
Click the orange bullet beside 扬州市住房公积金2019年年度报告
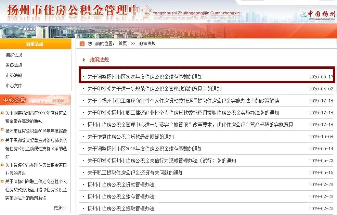pos(2,131)
